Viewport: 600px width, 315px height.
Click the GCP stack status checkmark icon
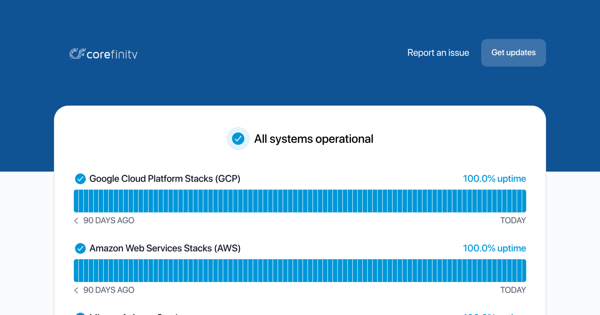(80, 179)
